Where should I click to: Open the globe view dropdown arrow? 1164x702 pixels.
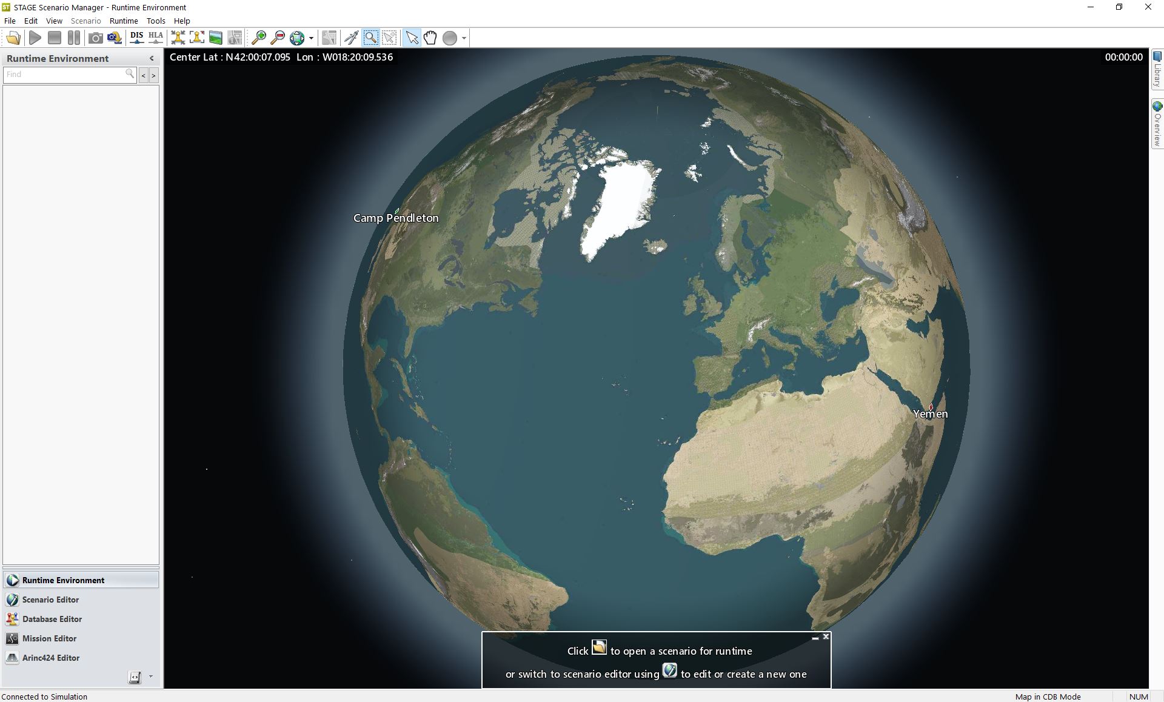(311, 38)
